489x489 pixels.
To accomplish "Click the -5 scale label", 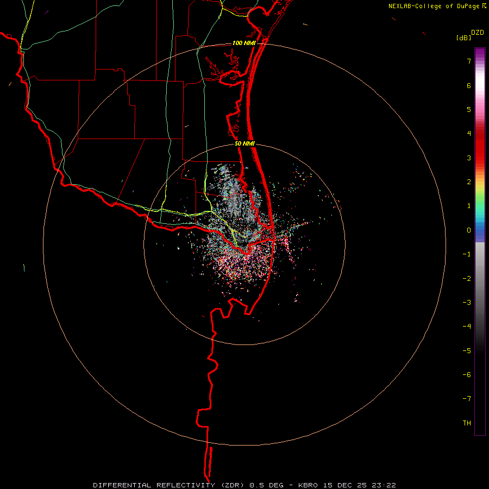I will 467,351.
